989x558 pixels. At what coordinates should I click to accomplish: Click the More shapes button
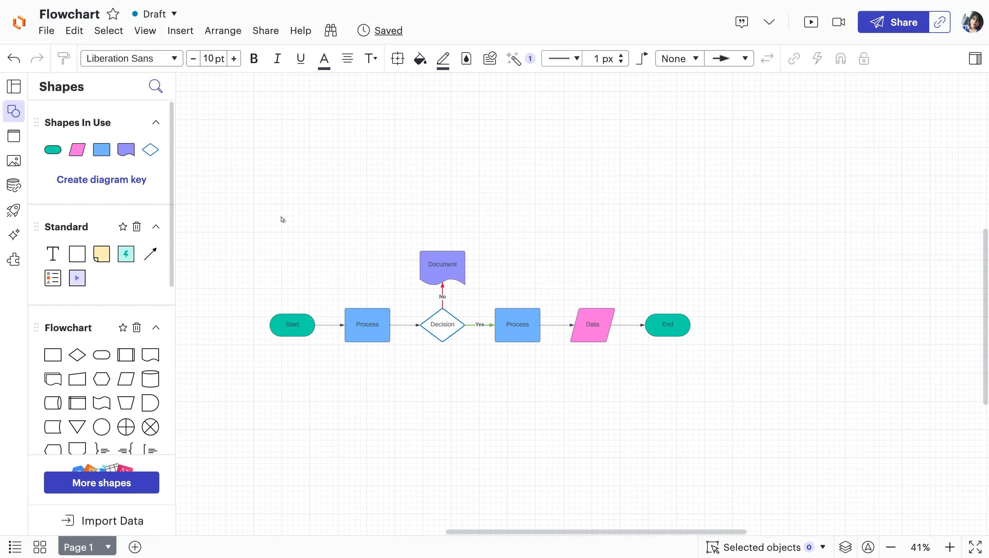pyautogui.click(x=101, y=483)
